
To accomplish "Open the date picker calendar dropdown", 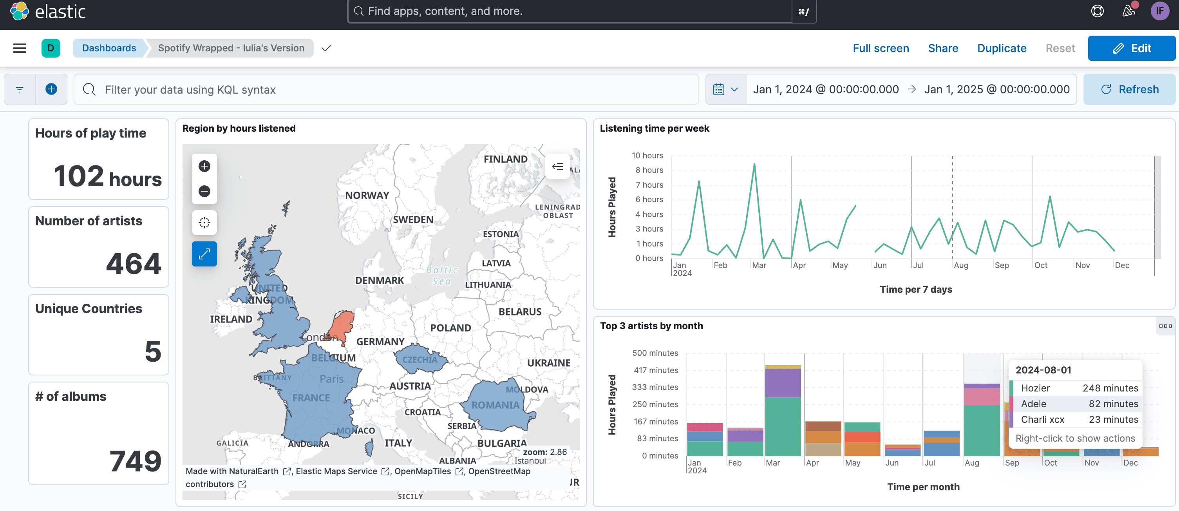I will coord(725,89).
